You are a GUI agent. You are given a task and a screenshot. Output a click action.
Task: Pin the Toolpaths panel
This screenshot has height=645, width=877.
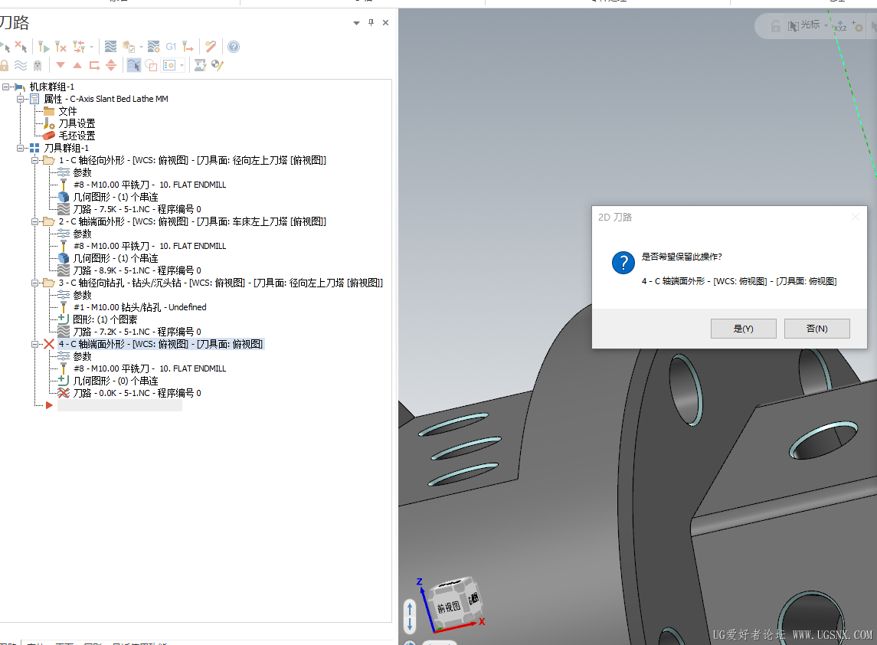point(371,22)
